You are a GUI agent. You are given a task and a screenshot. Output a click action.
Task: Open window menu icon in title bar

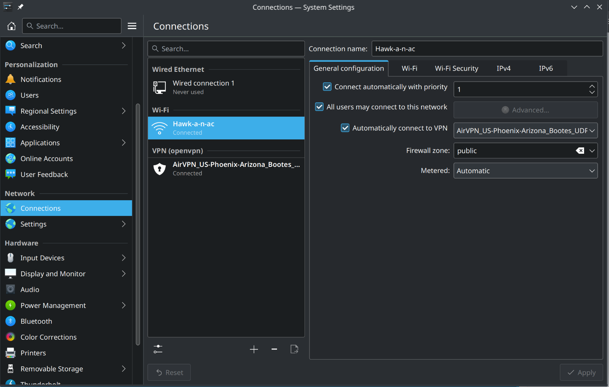pyautogui.click(x=8, y=7)
